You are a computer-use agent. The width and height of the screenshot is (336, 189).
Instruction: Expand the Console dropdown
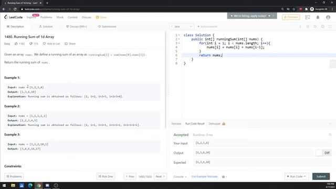pos(180,177)
